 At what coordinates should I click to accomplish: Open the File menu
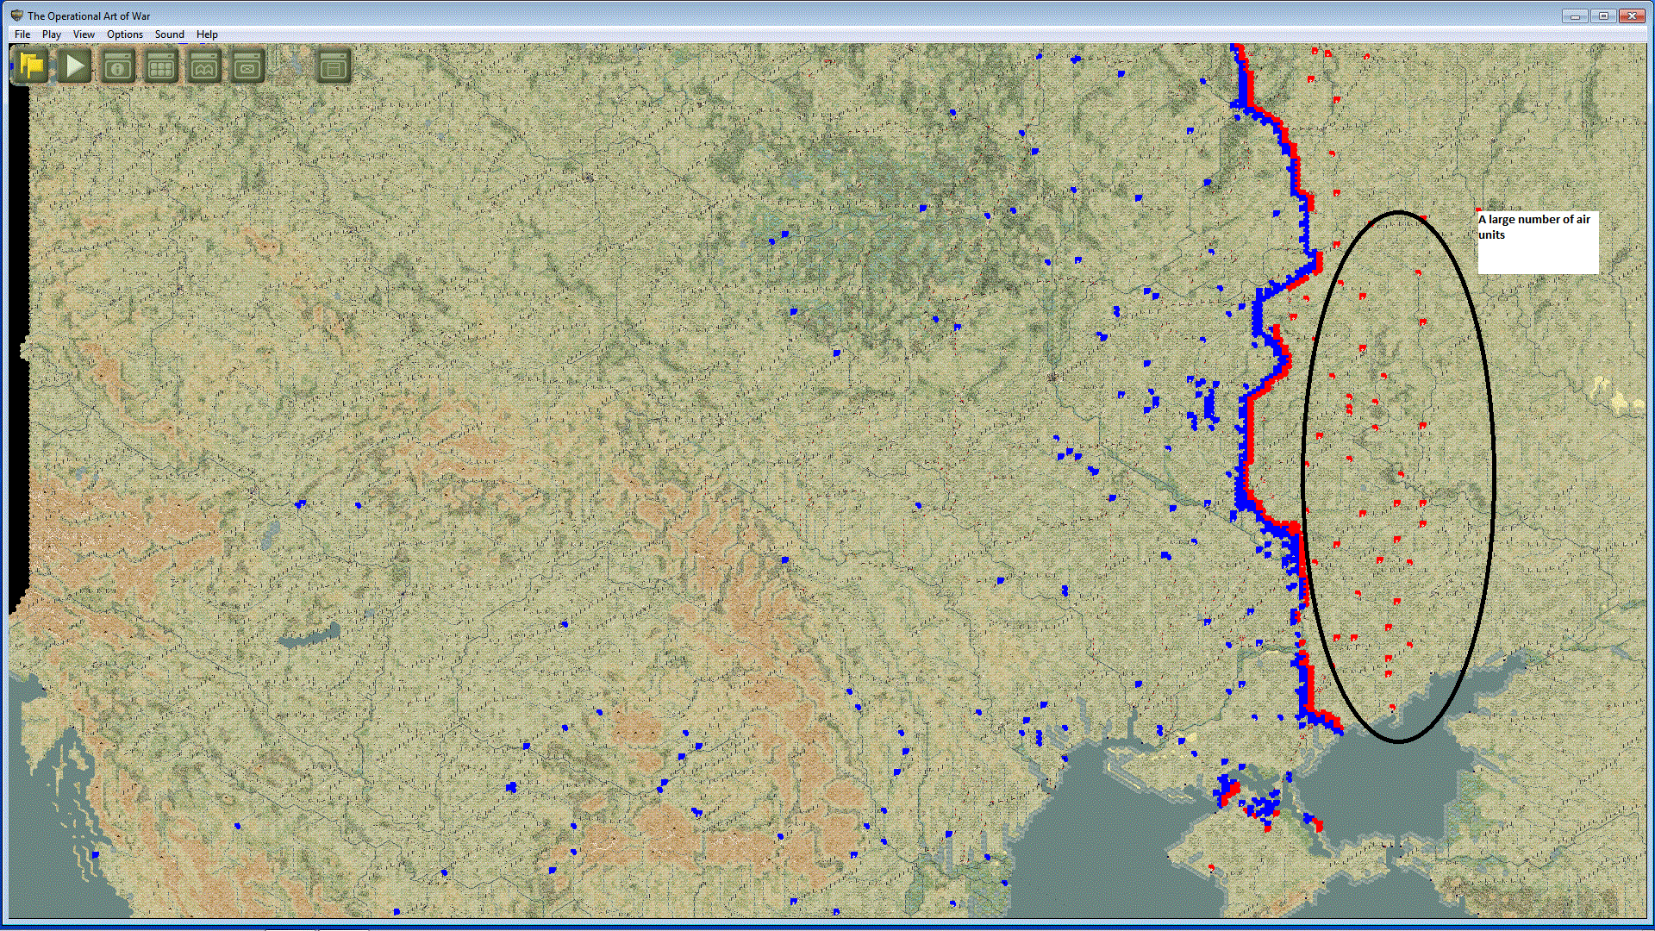point(22,34)
